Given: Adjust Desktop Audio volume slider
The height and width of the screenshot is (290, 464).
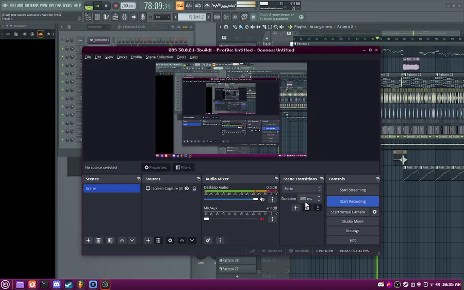Looking at the screenshot, I should tap(231, 199).
